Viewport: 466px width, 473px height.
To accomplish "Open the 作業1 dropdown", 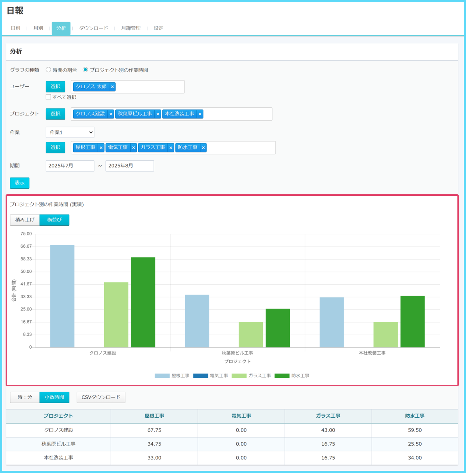I will (x=70, y=132).
